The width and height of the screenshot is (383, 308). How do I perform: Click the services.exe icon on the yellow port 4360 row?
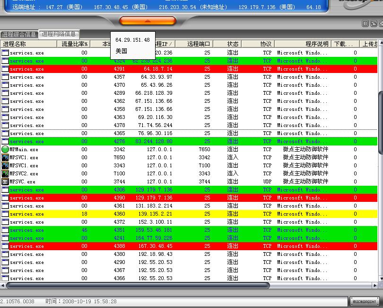[5, 214]
